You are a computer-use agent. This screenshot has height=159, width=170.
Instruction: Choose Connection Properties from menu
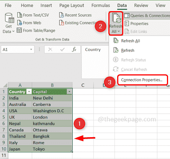[142, 80]
